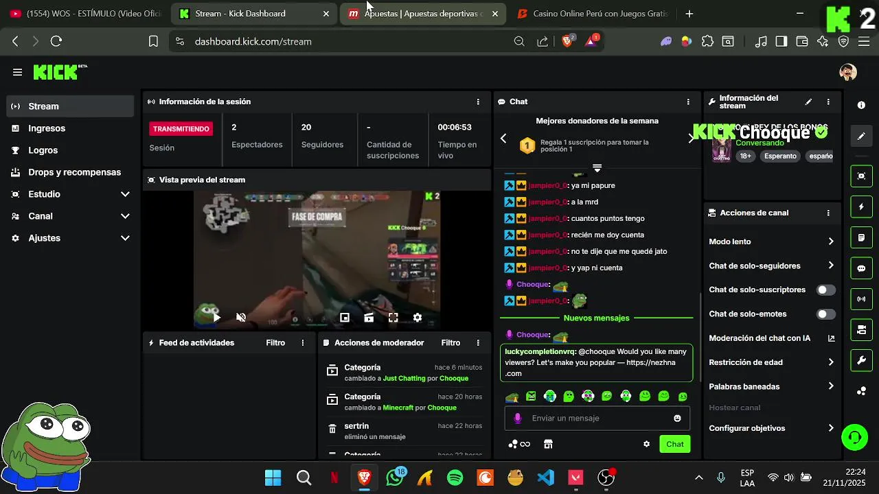The height and width of the screenshot is (494, 879).
Task: Click the Just Chatting category link
Action: [404, 378]
